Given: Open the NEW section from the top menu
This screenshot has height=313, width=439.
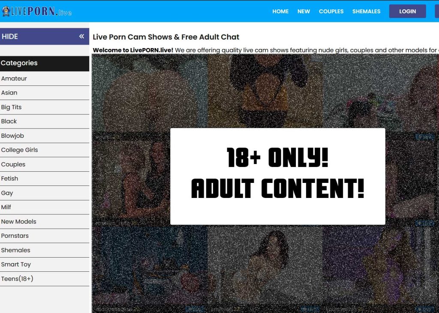Looking at the screenshot, I should (304, 12).
